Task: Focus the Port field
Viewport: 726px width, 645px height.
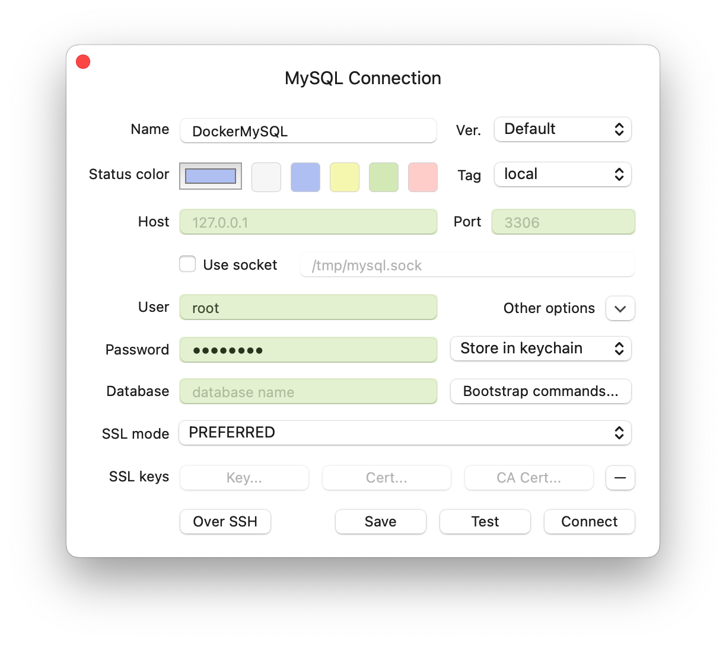Action: click(x=563, y=222)
